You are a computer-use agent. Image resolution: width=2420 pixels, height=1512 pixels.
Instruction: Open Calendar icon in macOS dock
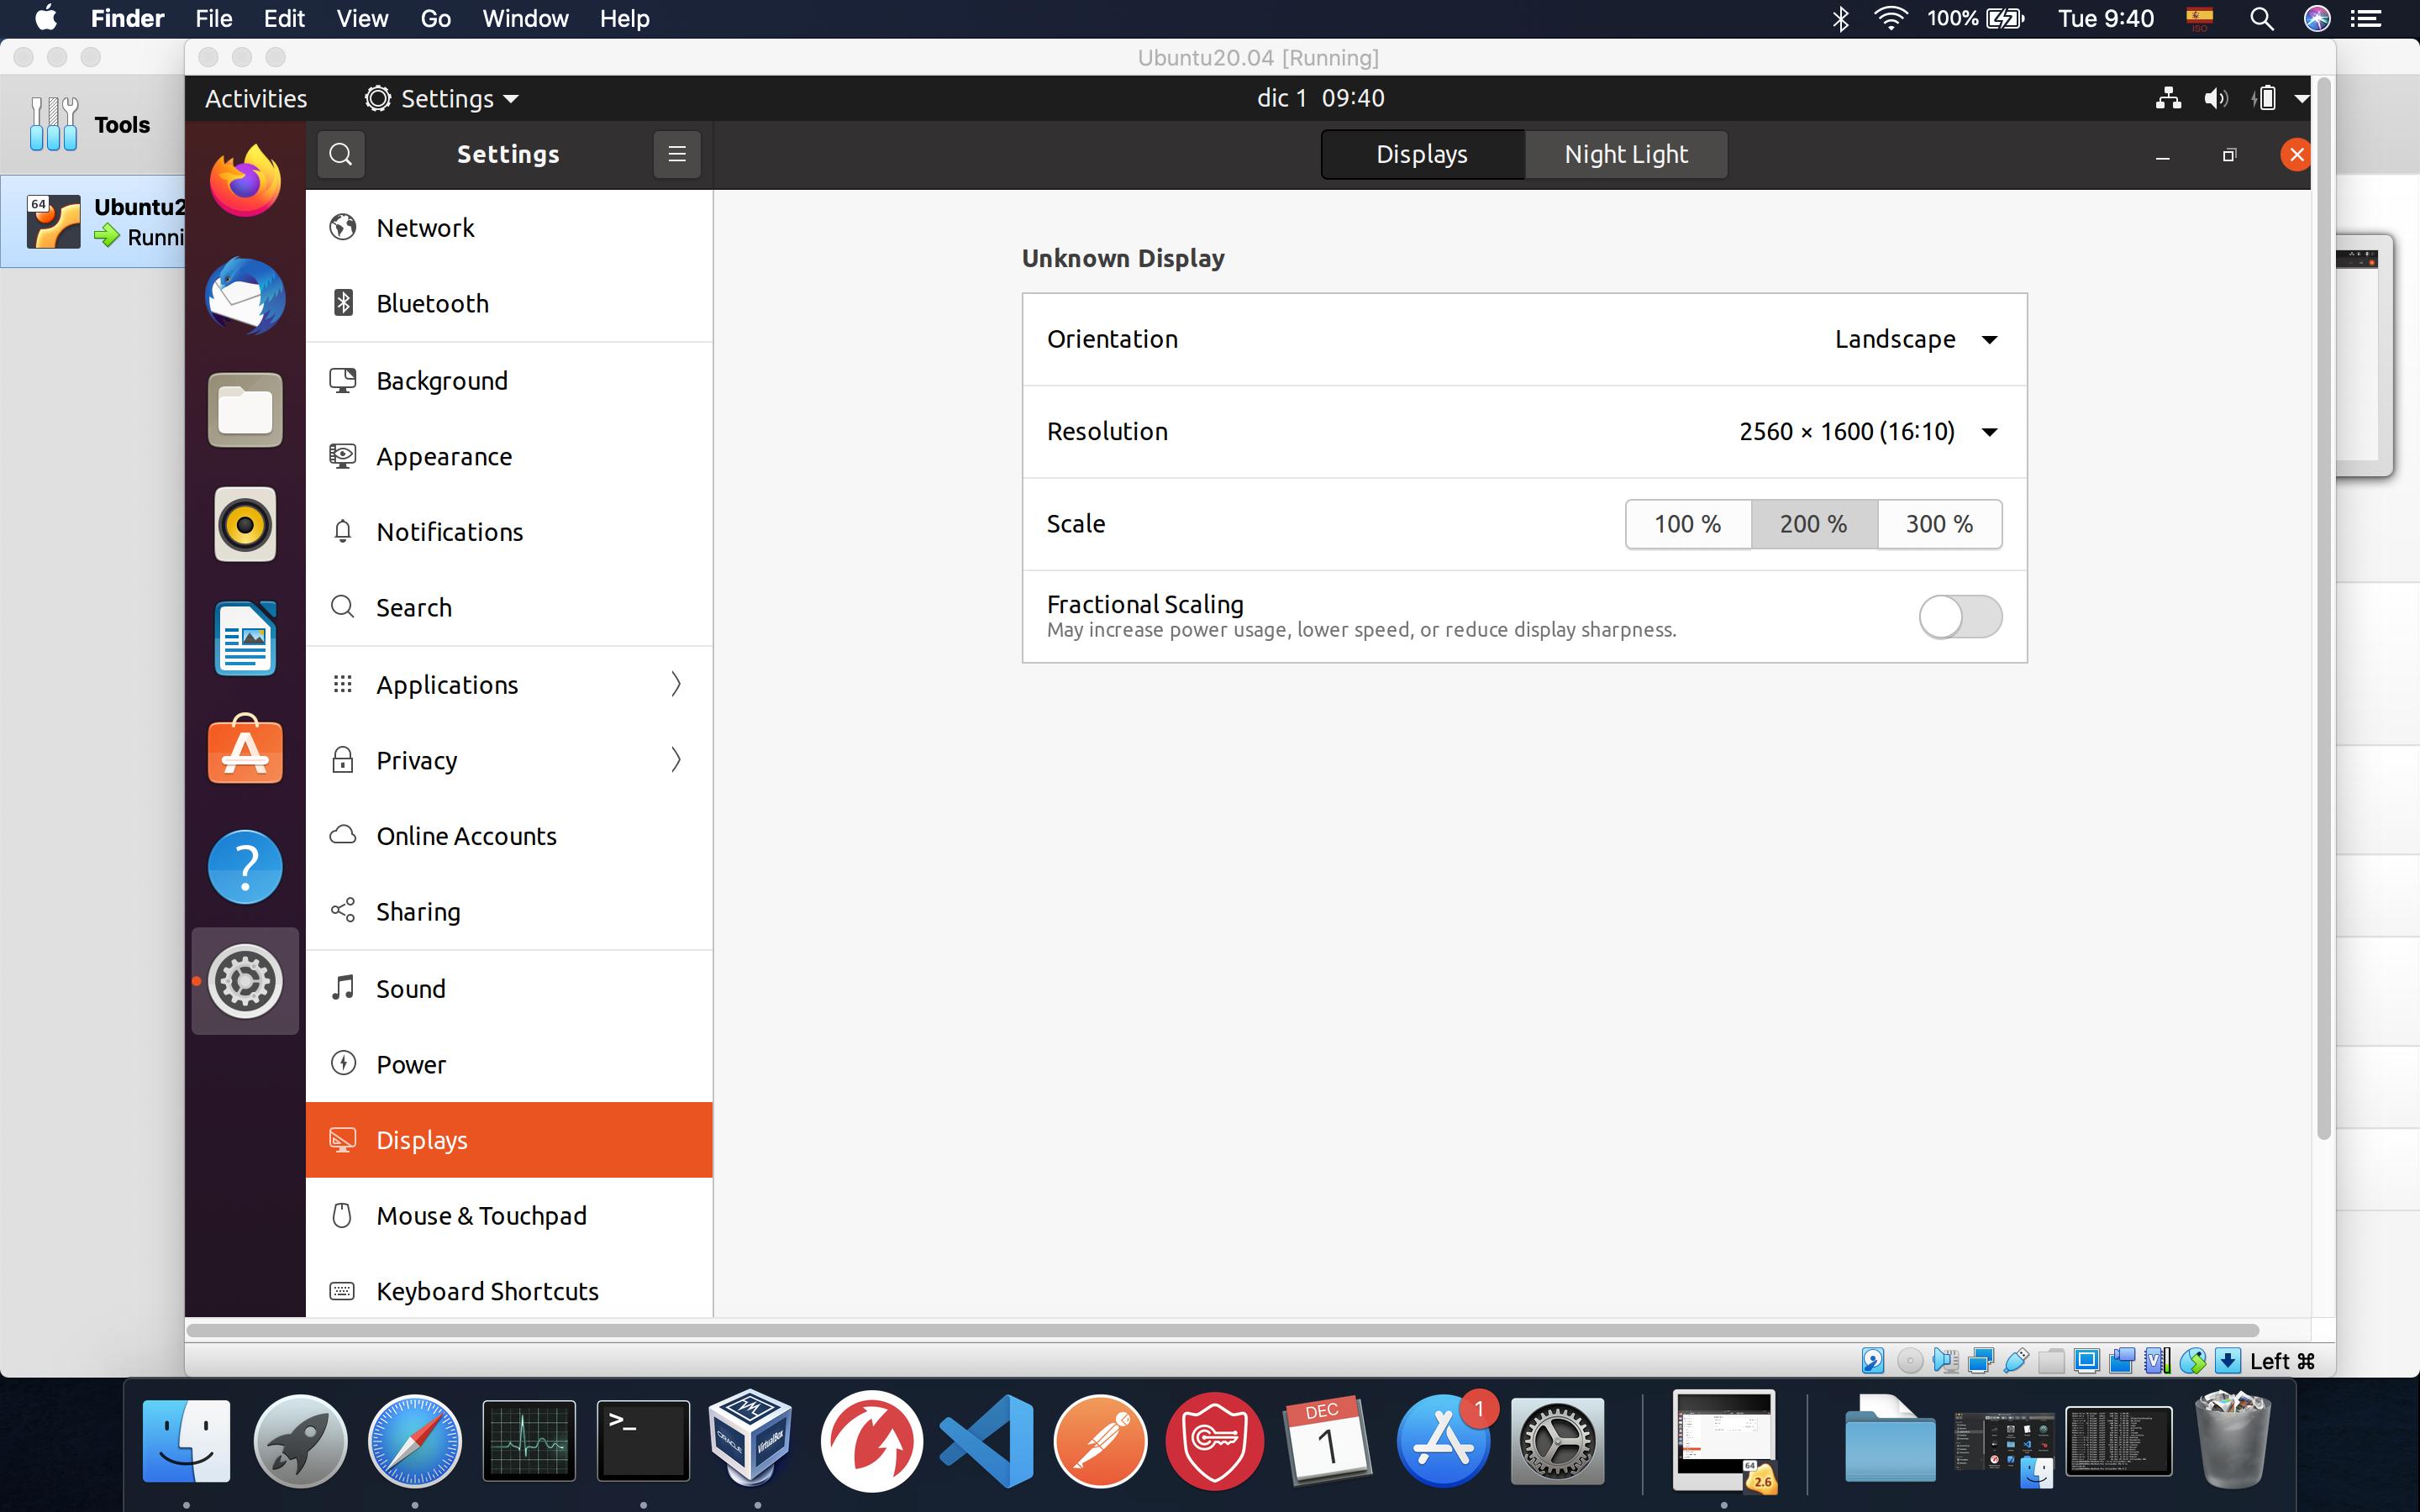1328,1441
